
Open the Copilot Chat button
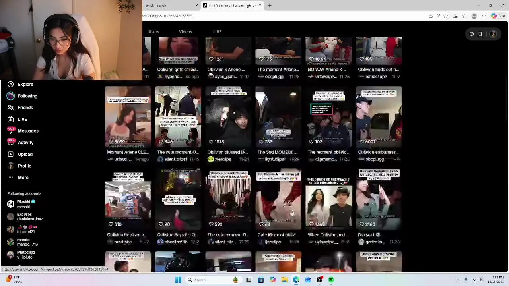click(498, 16)
